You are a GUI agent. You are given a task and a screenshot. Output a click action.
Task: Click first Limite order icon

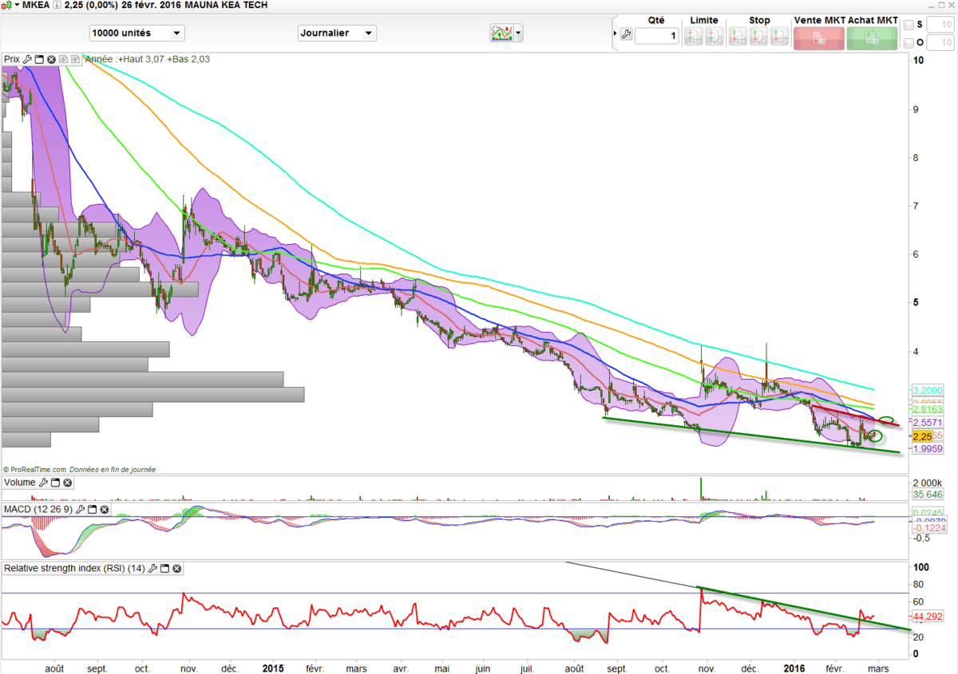[694, 37]
